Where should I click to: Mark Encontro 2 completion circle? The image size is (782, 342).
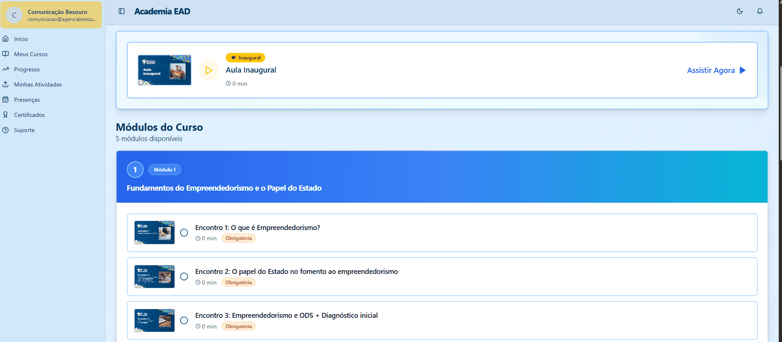coord(184,276)
